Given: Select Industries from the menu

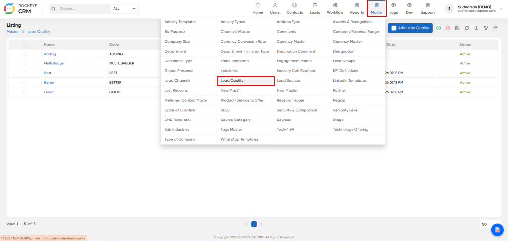Looking at the screenshot, I should point(229,70).
